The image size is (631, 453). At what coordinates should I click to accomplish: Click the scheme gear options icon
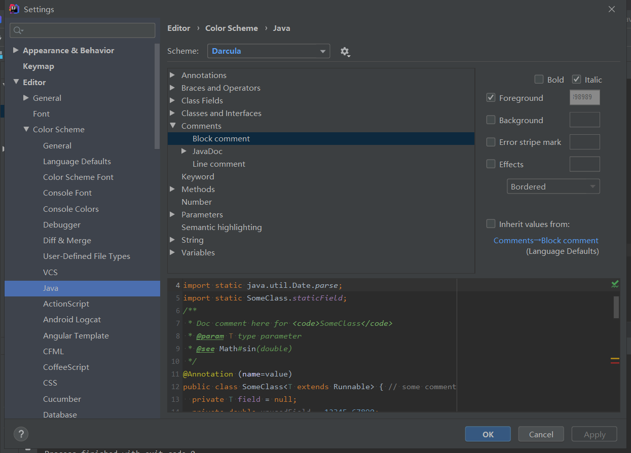(x=345, y=51)
